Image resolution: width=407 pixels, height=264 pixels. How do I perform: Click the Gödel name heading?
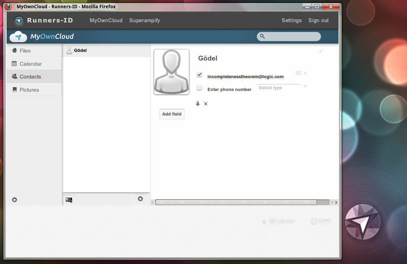pyautogui.click(x=208, y=58)
